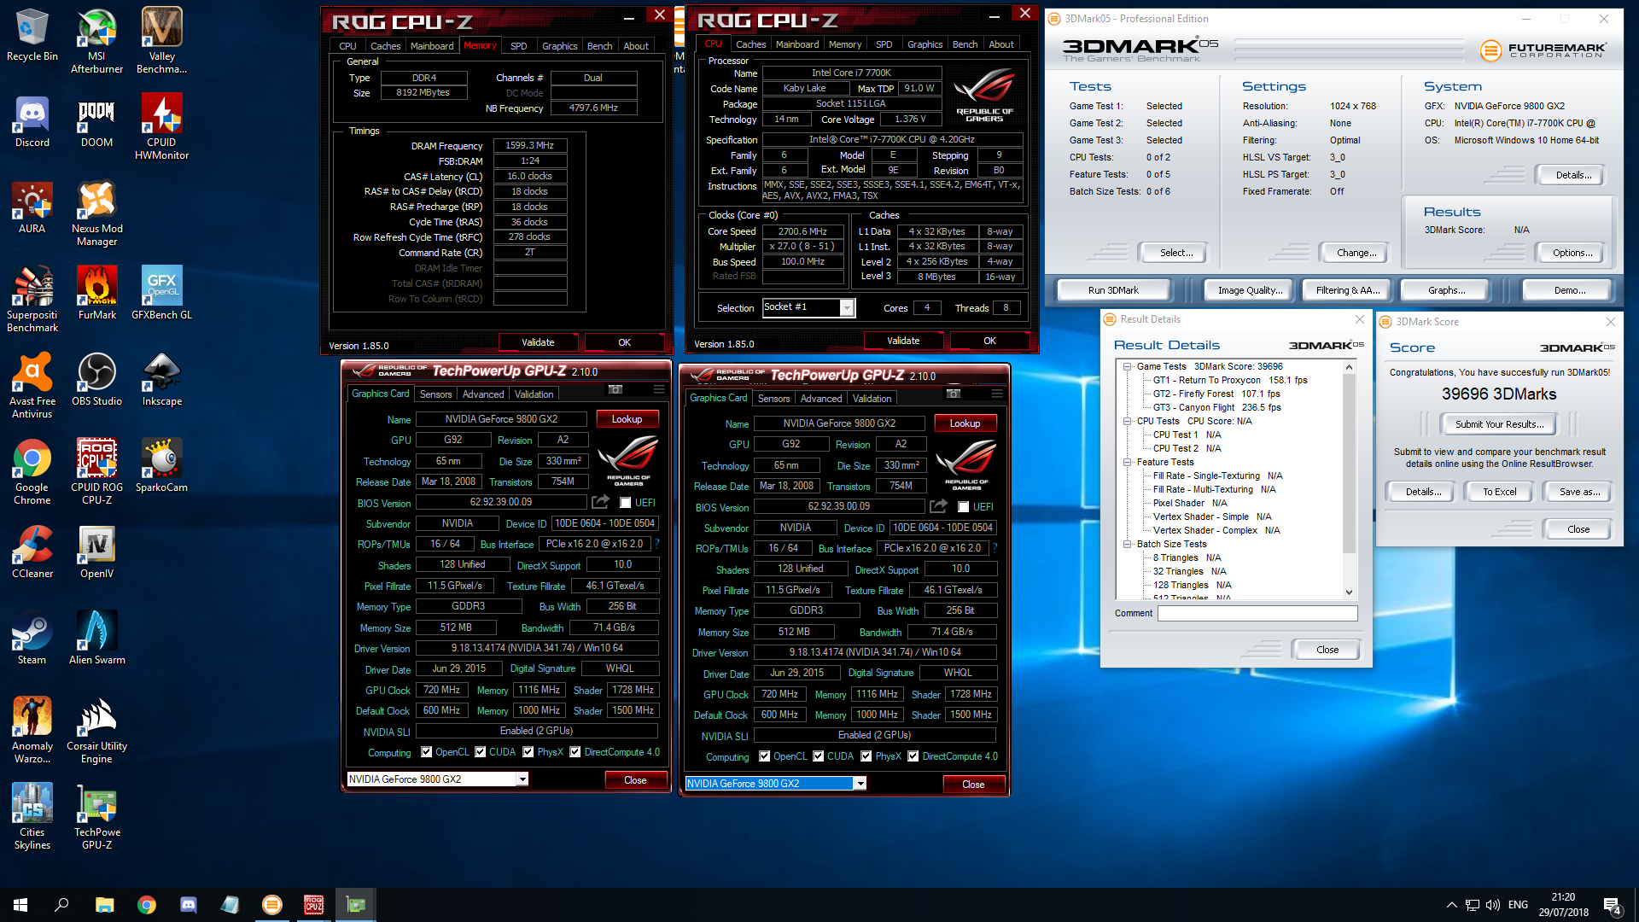Click Validate in the left CPU-Z
Viewport: 1639px width, 922px height.
point(538,342)
